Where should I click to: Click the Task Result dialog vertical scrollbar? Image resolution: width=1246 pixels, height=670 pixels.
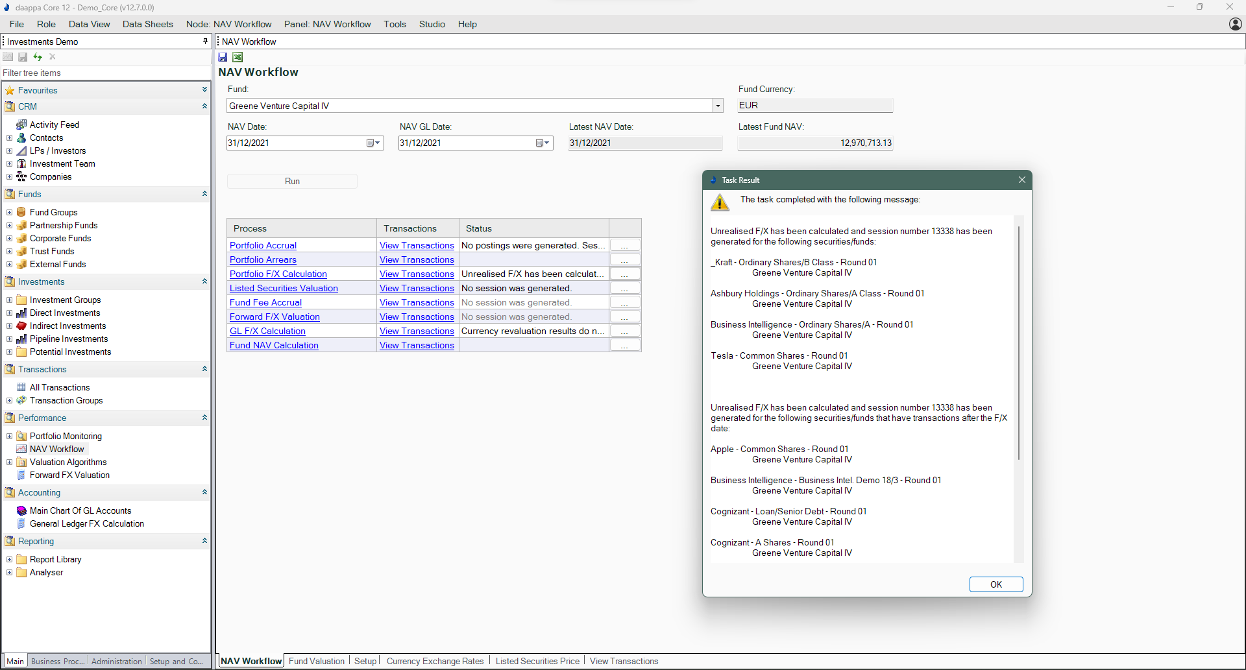tap(1019, 342)
